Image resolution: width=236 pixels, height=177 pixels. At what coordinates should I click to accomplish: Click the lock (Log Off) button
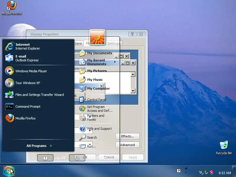coord(45,158)
